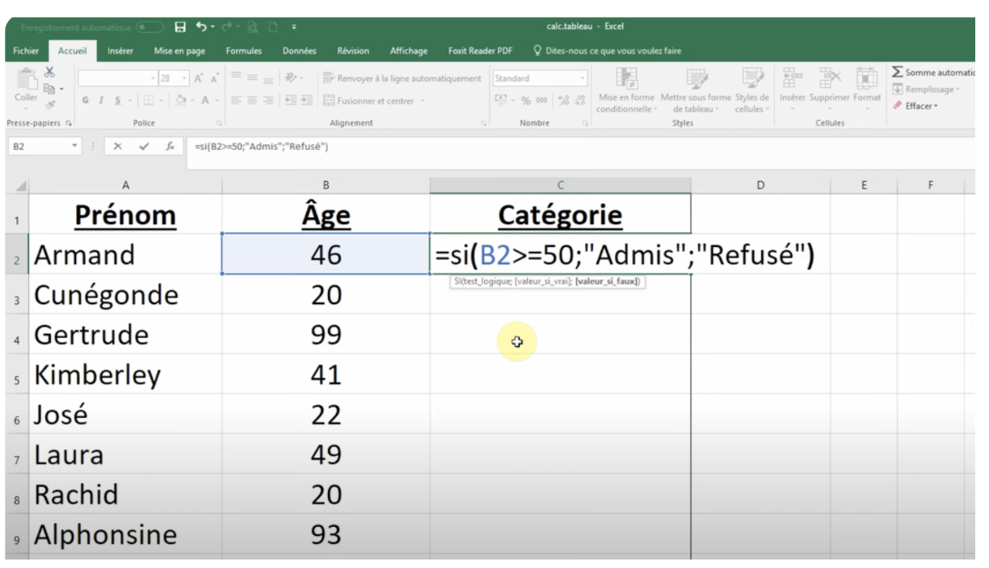Screen dimensions: 989x568
Task: Apply bold with the G button
Action: 86,101
